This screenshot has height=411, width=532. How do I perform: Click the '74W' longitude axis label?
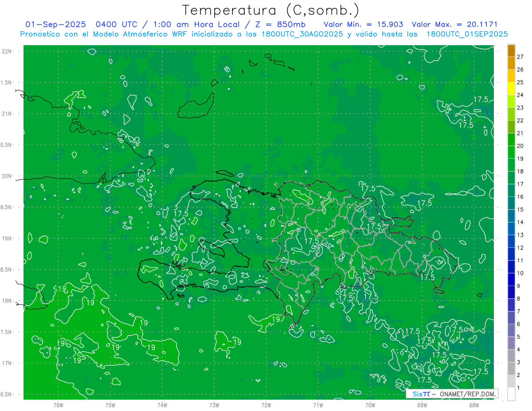tap(162, 406)
